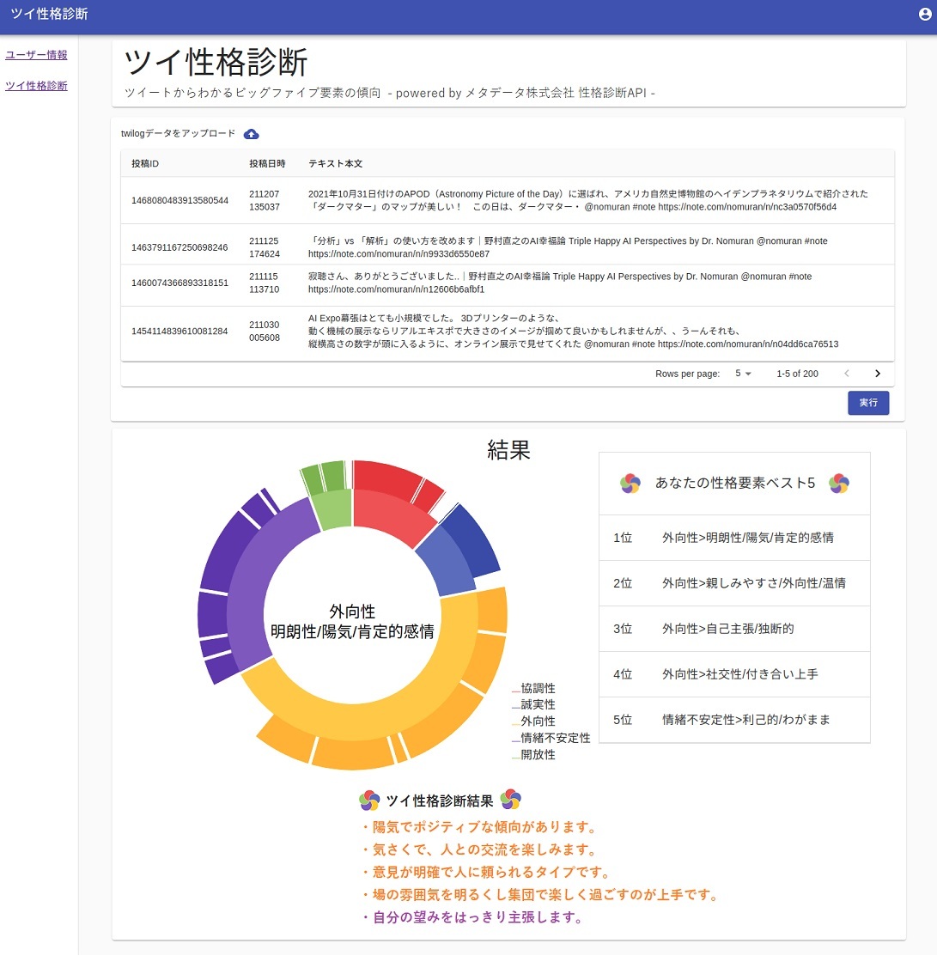
Task: Open ユーザー情報 in the sidebar
Action: coord(36,55)
